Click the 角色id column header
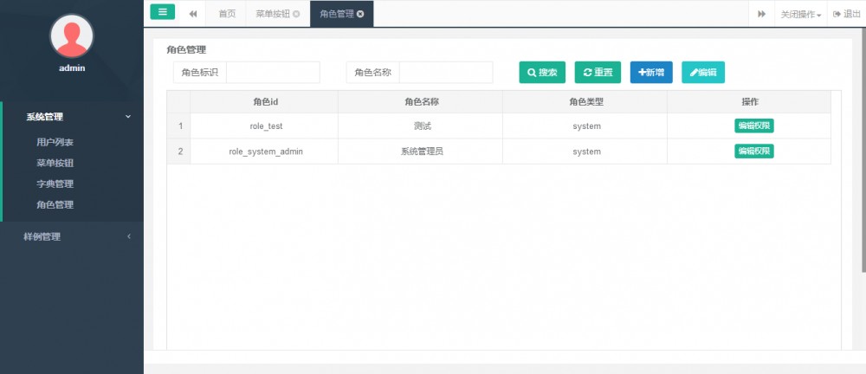Screen dimensions: 866x374 pos(264,101)
